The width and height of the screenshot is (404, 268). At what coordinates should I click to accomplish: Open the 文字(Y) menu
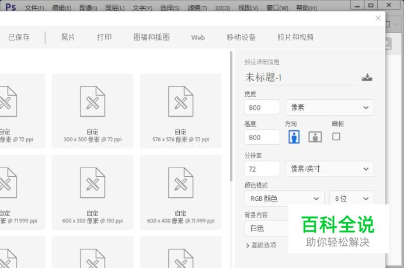(x=142, y=8)
